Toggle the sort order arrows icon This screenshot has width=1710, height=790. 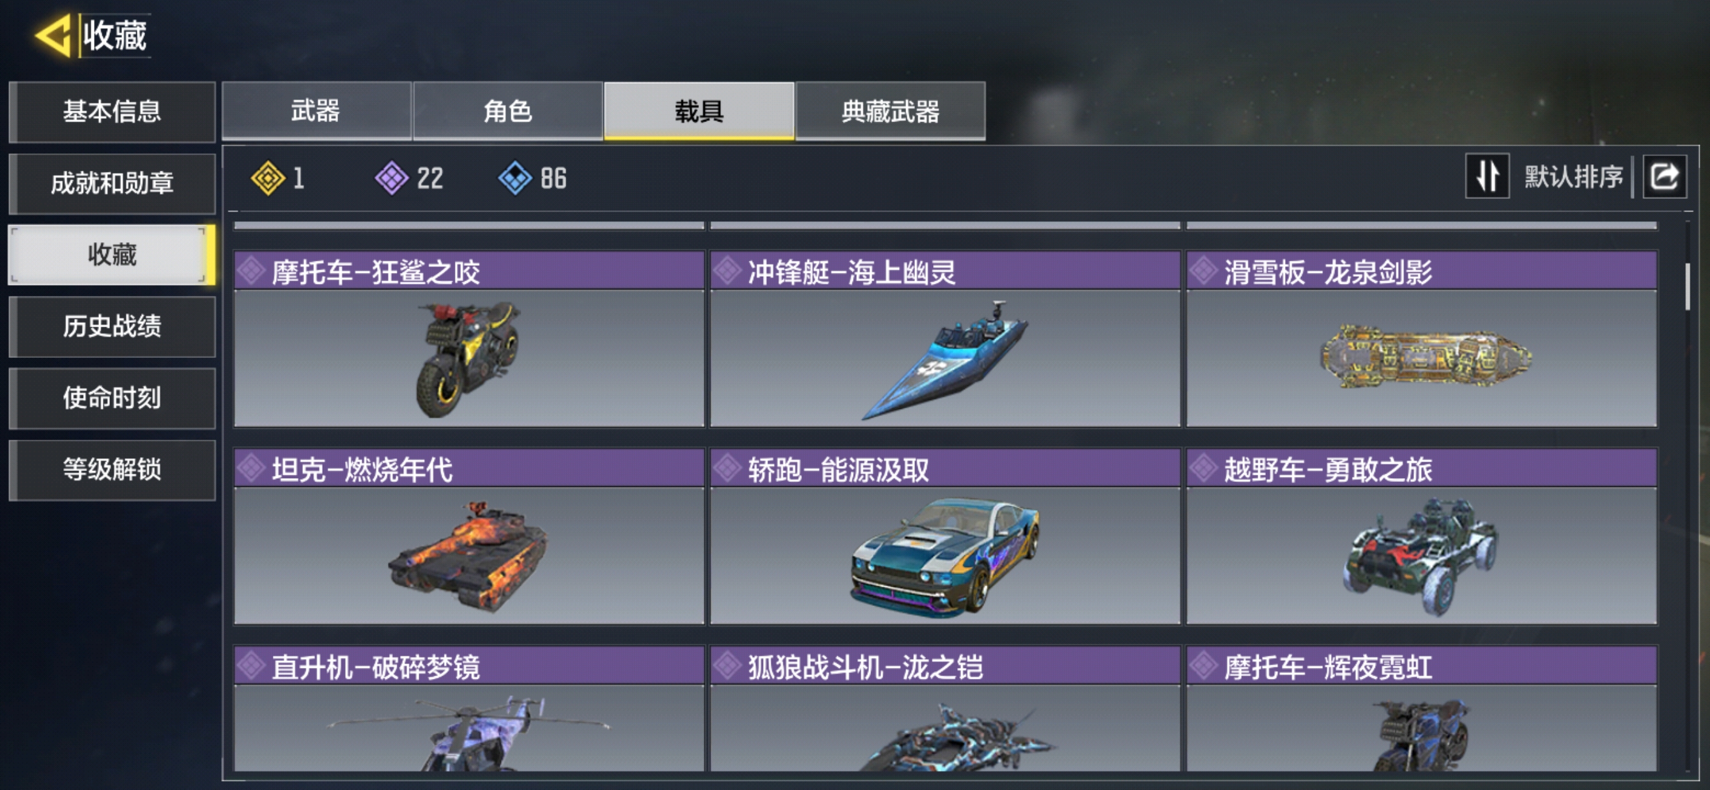(x=1487, y=176)
